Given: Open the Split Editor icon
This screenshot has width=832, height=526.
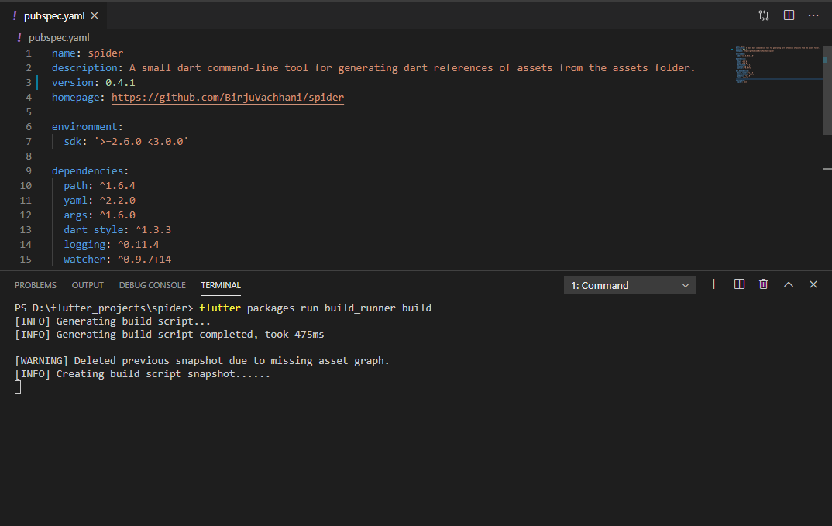Looking at the screenshot, I should coord(789,15).
